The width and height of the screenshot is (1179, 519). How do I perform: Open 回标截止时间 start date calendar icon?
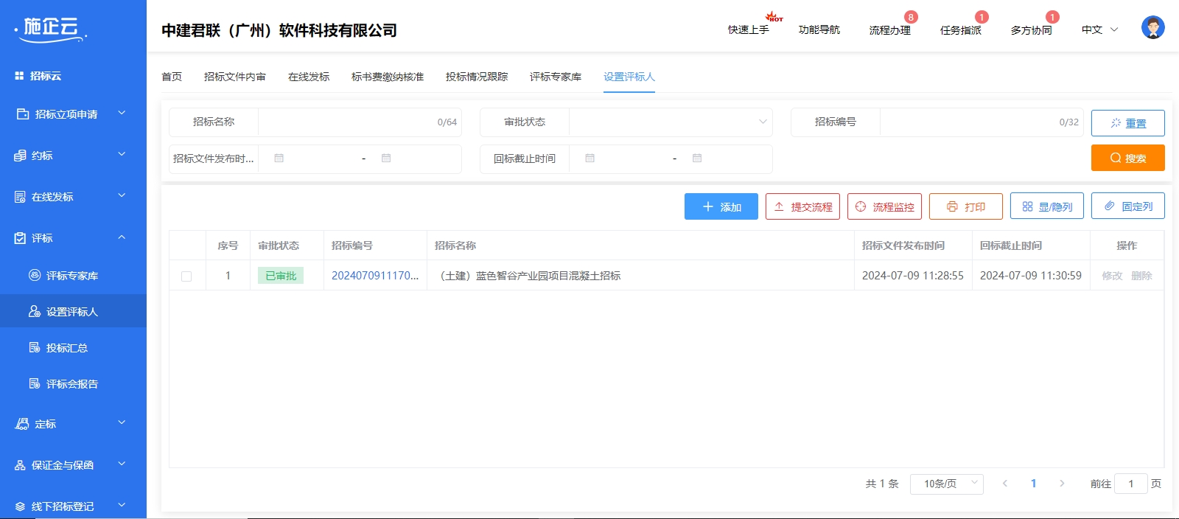coord(589,159)
